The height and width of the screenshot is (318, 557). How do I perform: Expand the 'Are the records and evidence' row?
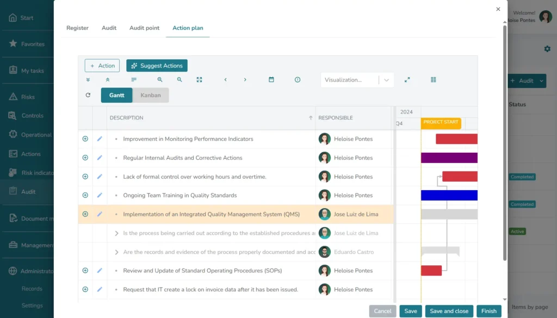(116, 252)
